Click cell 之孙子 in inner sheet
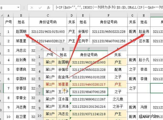Screen dimensions: 163x120 pyautogui.click(x=118, y=106)
